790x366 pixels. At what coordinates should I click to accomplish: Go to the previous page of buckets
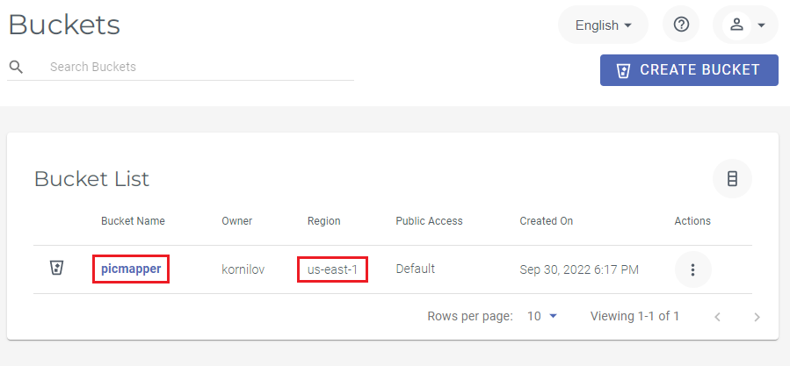click(717, 316)
